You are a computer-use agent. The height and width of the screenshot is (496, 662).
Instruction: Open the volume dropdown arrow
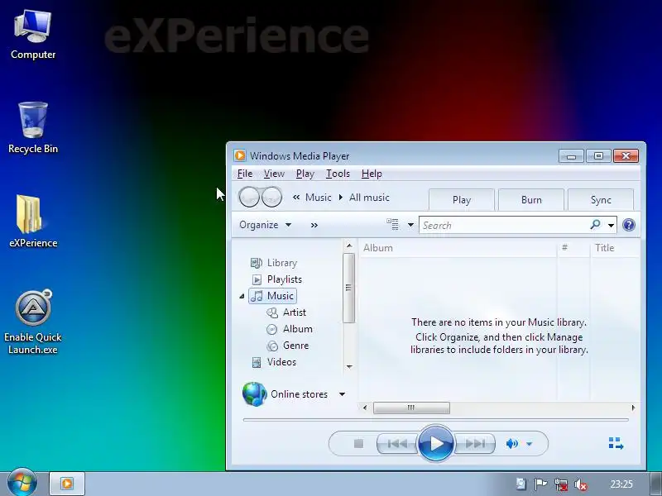click(x=529, y=444)
